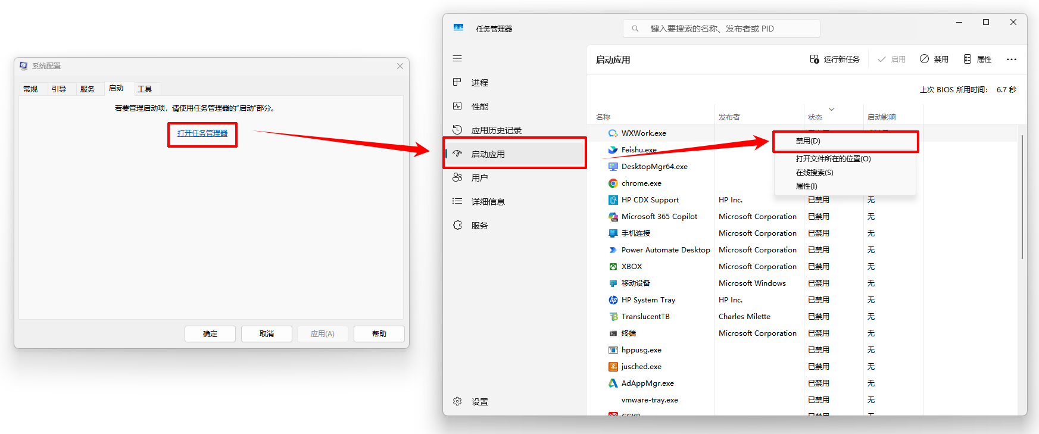Screen dimensions: 1039x434
Task: Open Properties (属性) from the toolbar
Action: [x=978, y=60]
